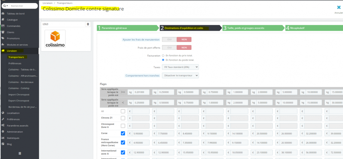The height and width of the screenshot is (159, 343).
Task: Open Export Chronopost submenu
Action: pos(19,101)
